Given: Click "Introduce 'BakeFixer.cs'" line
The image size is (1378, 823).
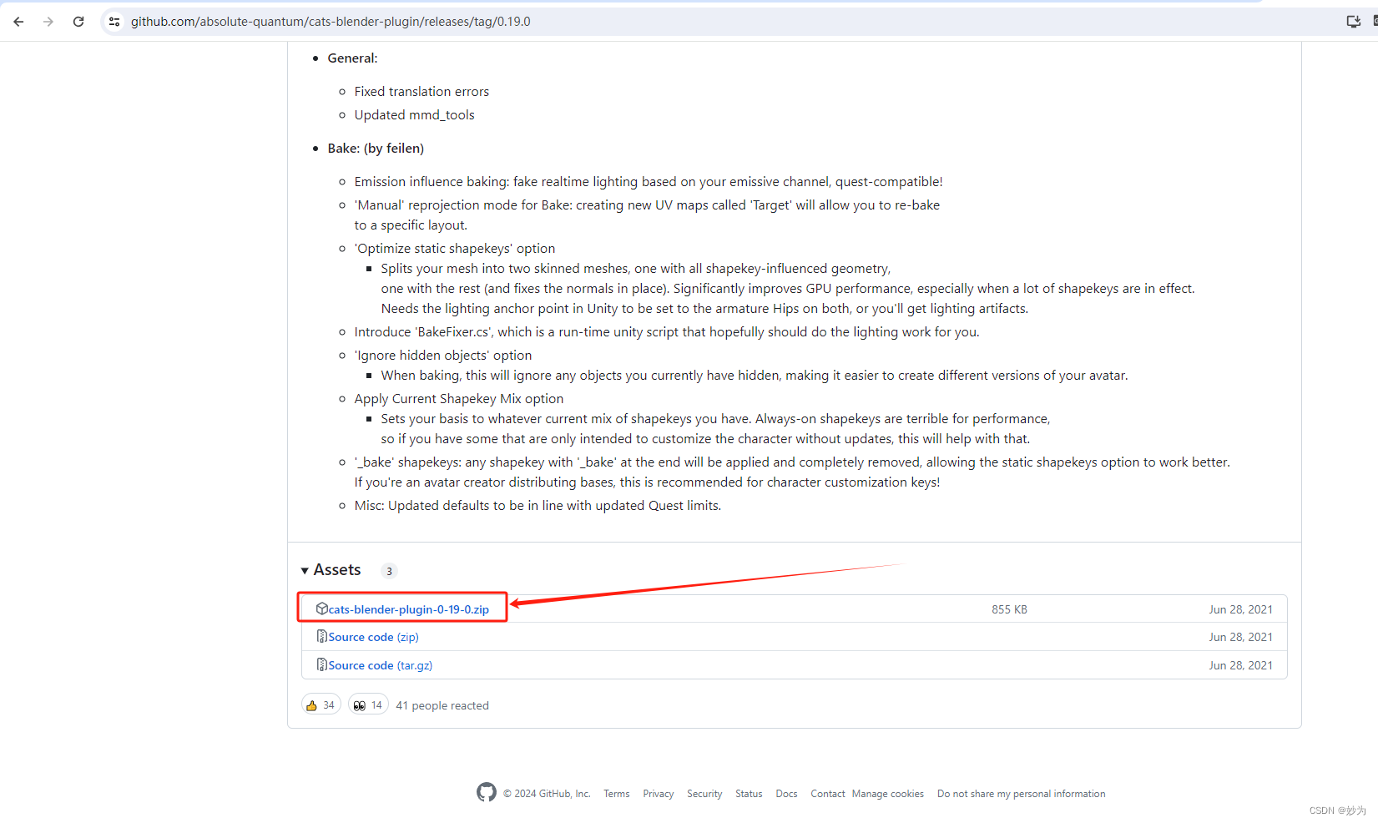Looking at the screenshot, I should tap(667, 331).
